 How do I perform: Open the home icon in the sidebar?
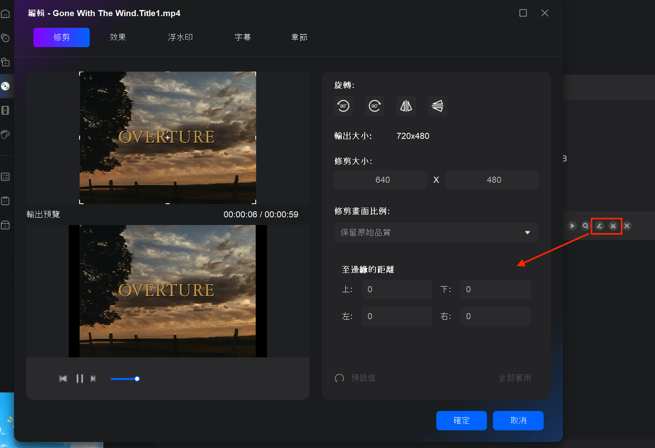(5, 14)
